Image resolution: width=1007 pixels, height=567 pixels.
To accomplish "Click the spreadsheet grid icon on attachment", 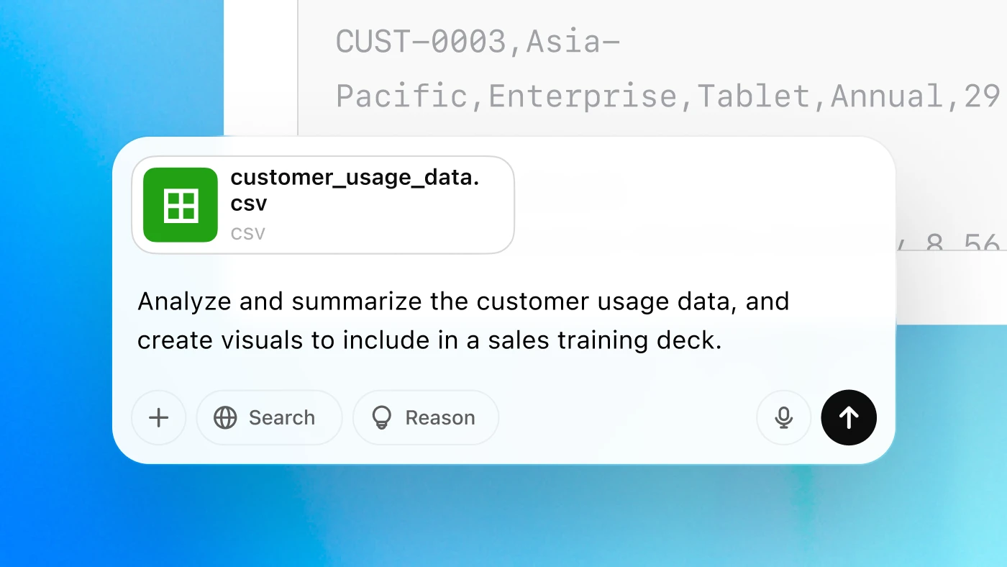I will 181,205.
